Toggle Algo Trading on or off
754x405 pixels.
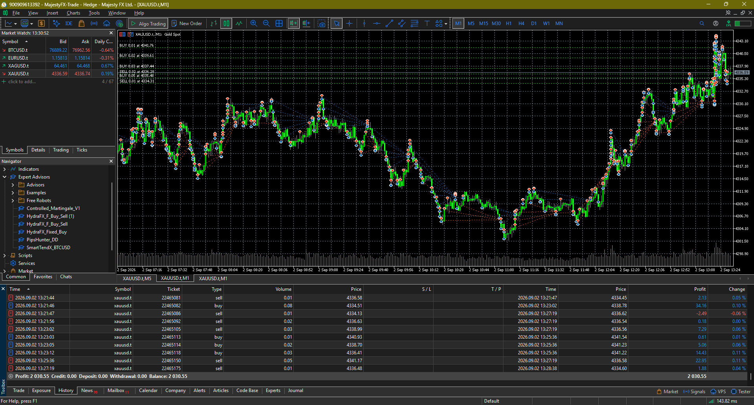(148, 24)
